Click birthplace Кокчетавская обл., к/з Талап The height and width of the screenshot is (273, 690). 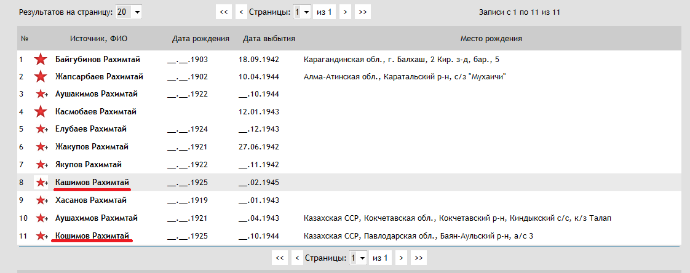click(x=458, y=219)
